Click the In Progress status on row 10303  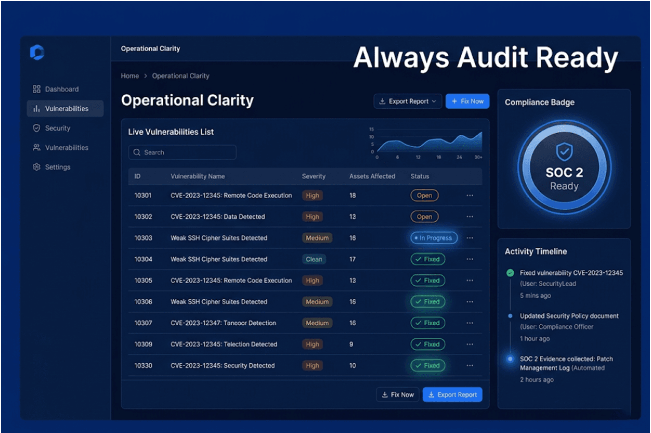click(434, 238)
